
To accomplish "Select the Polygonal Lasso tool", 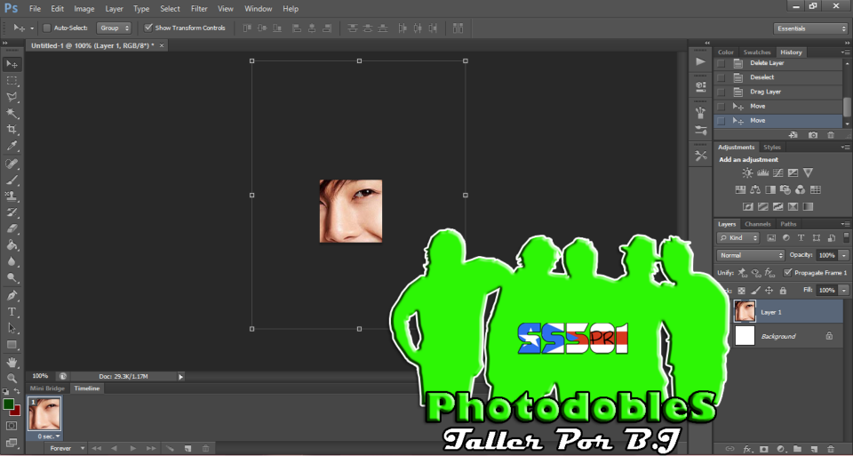I will pos(12,97).
